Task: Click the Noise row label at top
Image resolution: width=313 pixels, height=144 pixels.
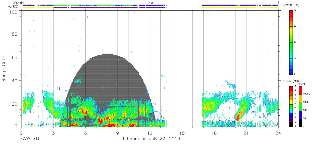Action: 15,5
